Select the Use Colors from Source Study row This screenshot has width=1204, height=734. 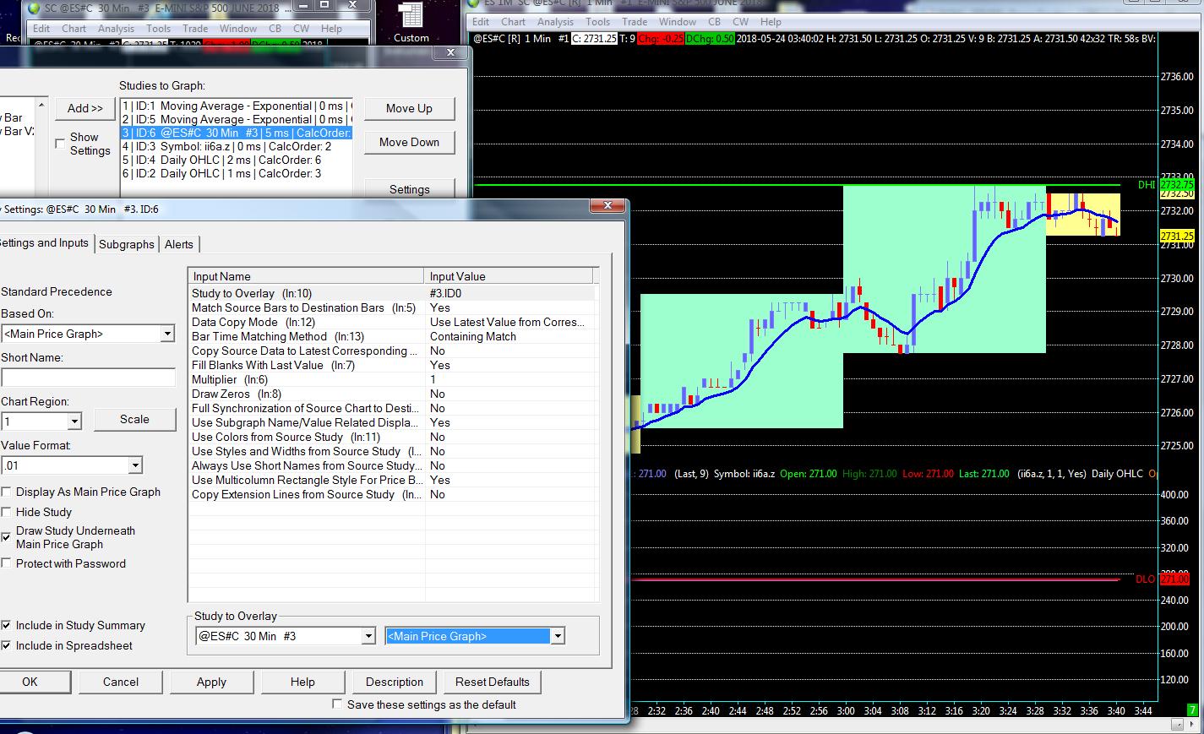[x=393, y=437]
